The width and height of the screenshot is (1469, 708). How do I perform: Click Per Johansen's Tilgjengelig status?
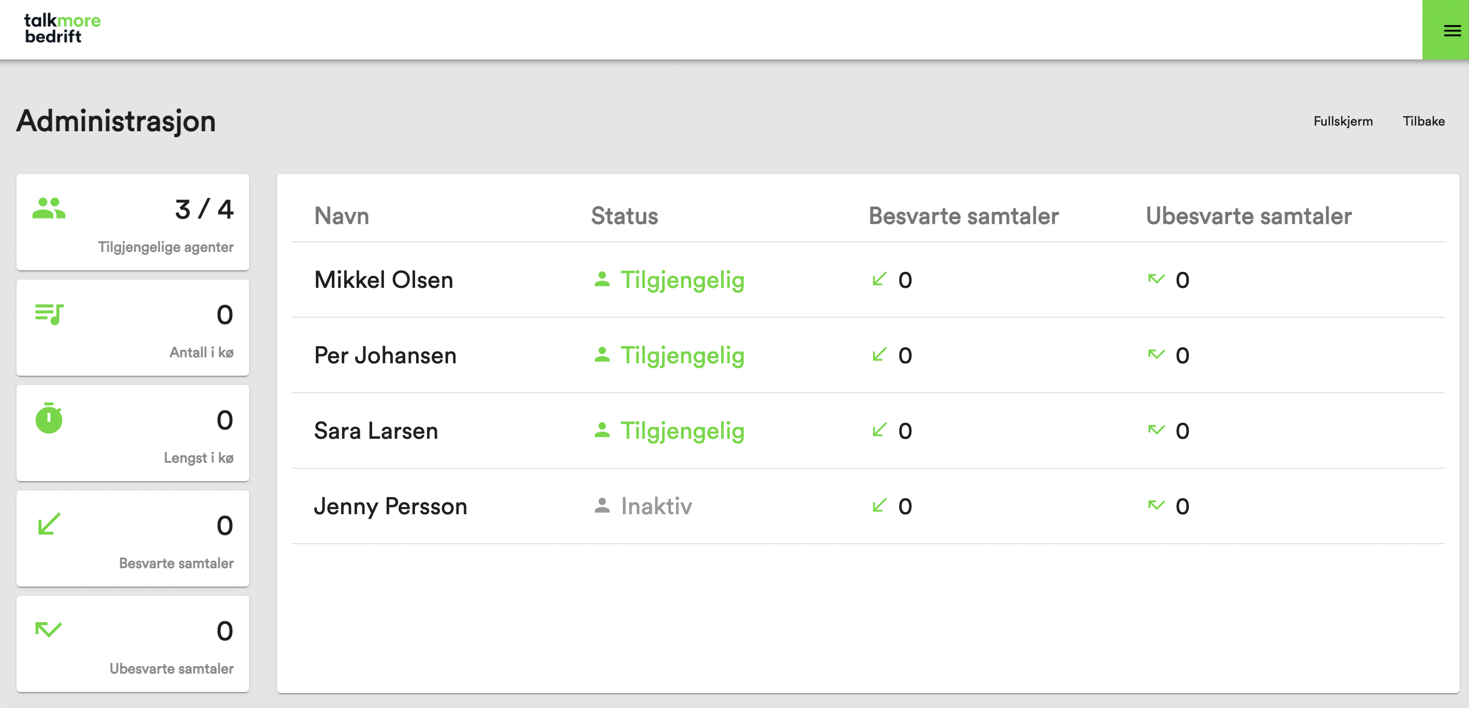point(683,355)
